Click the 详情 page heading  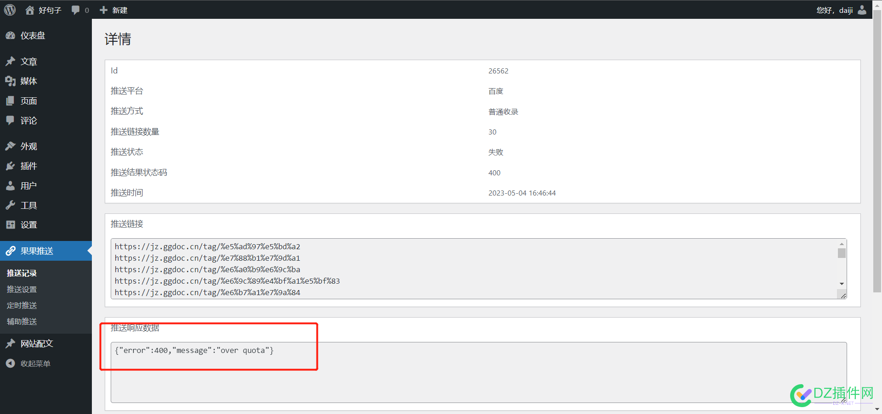[118, 39]
